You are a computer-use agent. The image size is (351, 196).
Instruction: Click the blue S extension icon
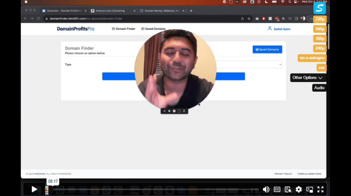click(x=319, y=8)
